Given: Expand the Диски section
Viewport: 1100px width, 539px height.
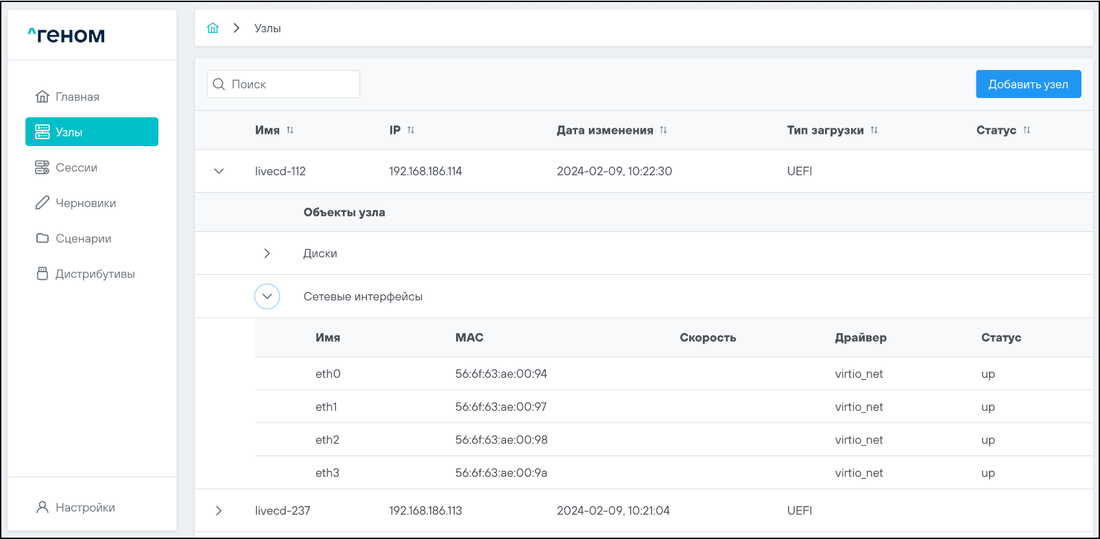Looking at the screenshot, I should coord(267,254).
